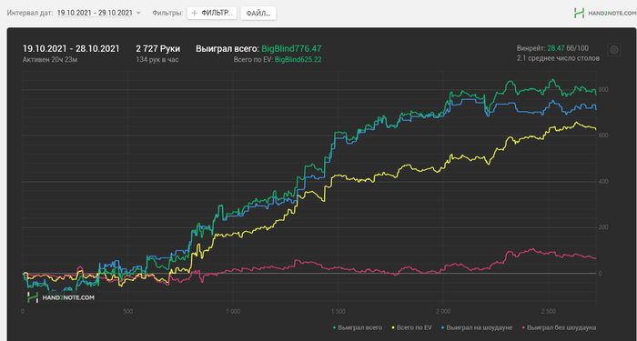Screen dimensions: 637x341
Task: Open the ФАЙЛ button
Action: [258, 13]
